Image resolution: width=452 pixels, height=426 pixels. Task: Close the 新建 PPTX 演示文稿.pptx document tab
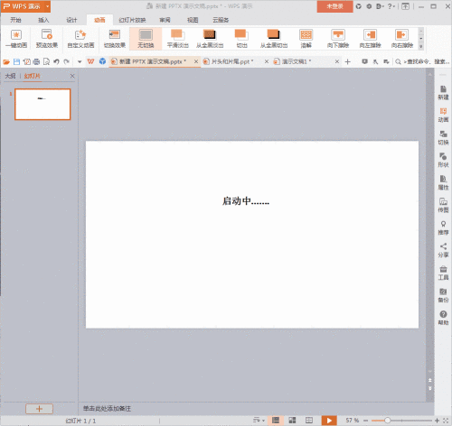196,61
